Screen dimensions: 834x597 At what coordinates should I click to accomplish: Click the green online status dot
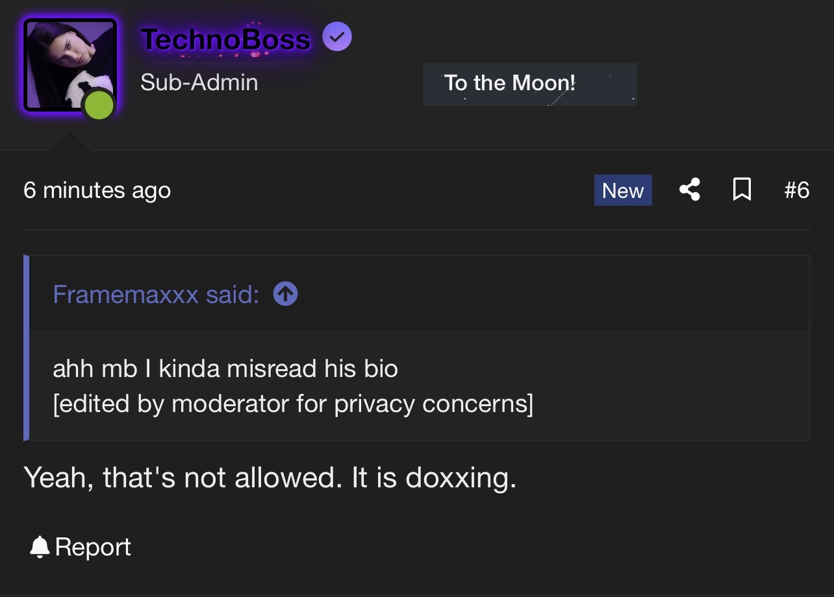(99, 105)
